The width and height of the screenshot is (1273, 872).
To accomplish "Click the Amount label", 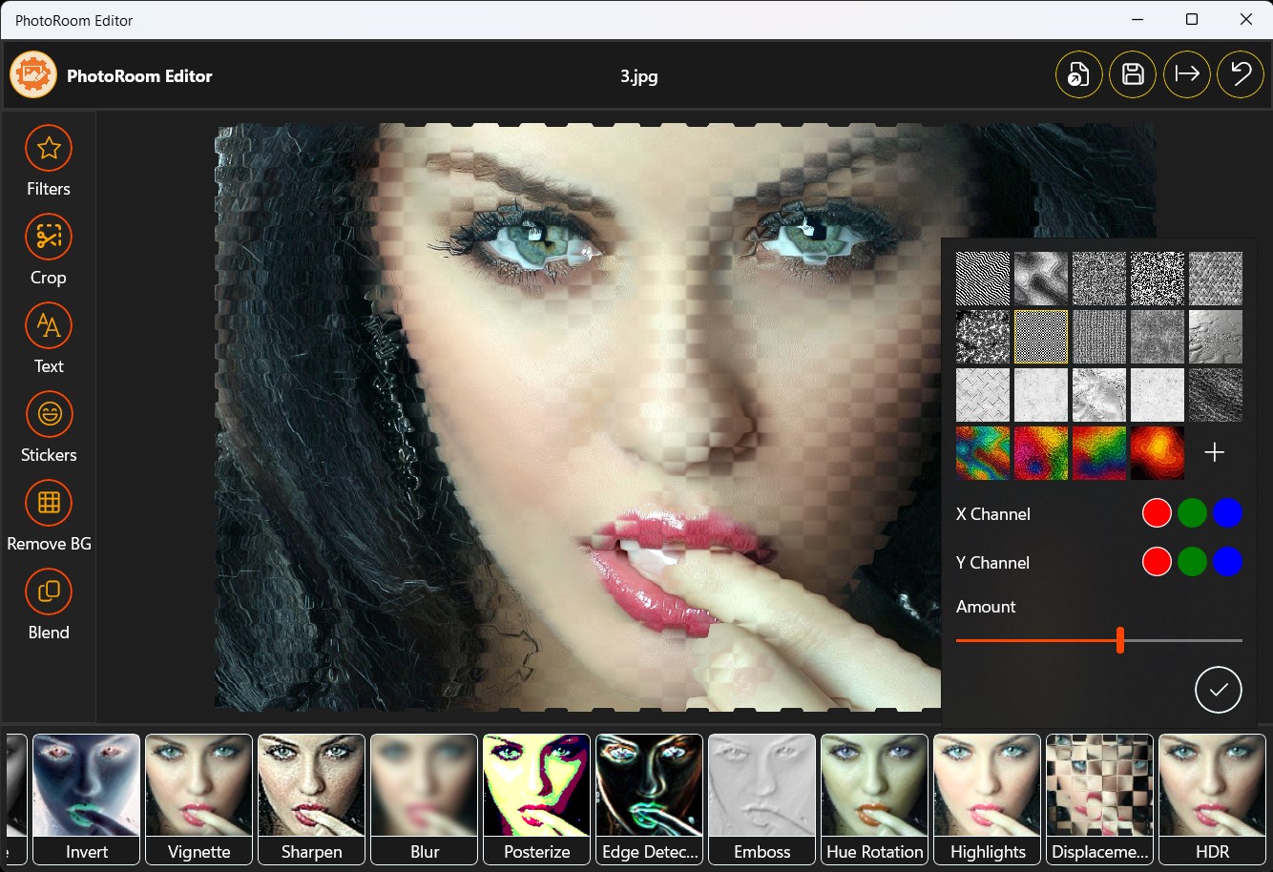I will 986,607.
